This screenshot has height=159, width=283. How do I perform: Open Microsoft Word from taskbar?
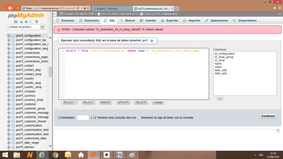(119, 155)
